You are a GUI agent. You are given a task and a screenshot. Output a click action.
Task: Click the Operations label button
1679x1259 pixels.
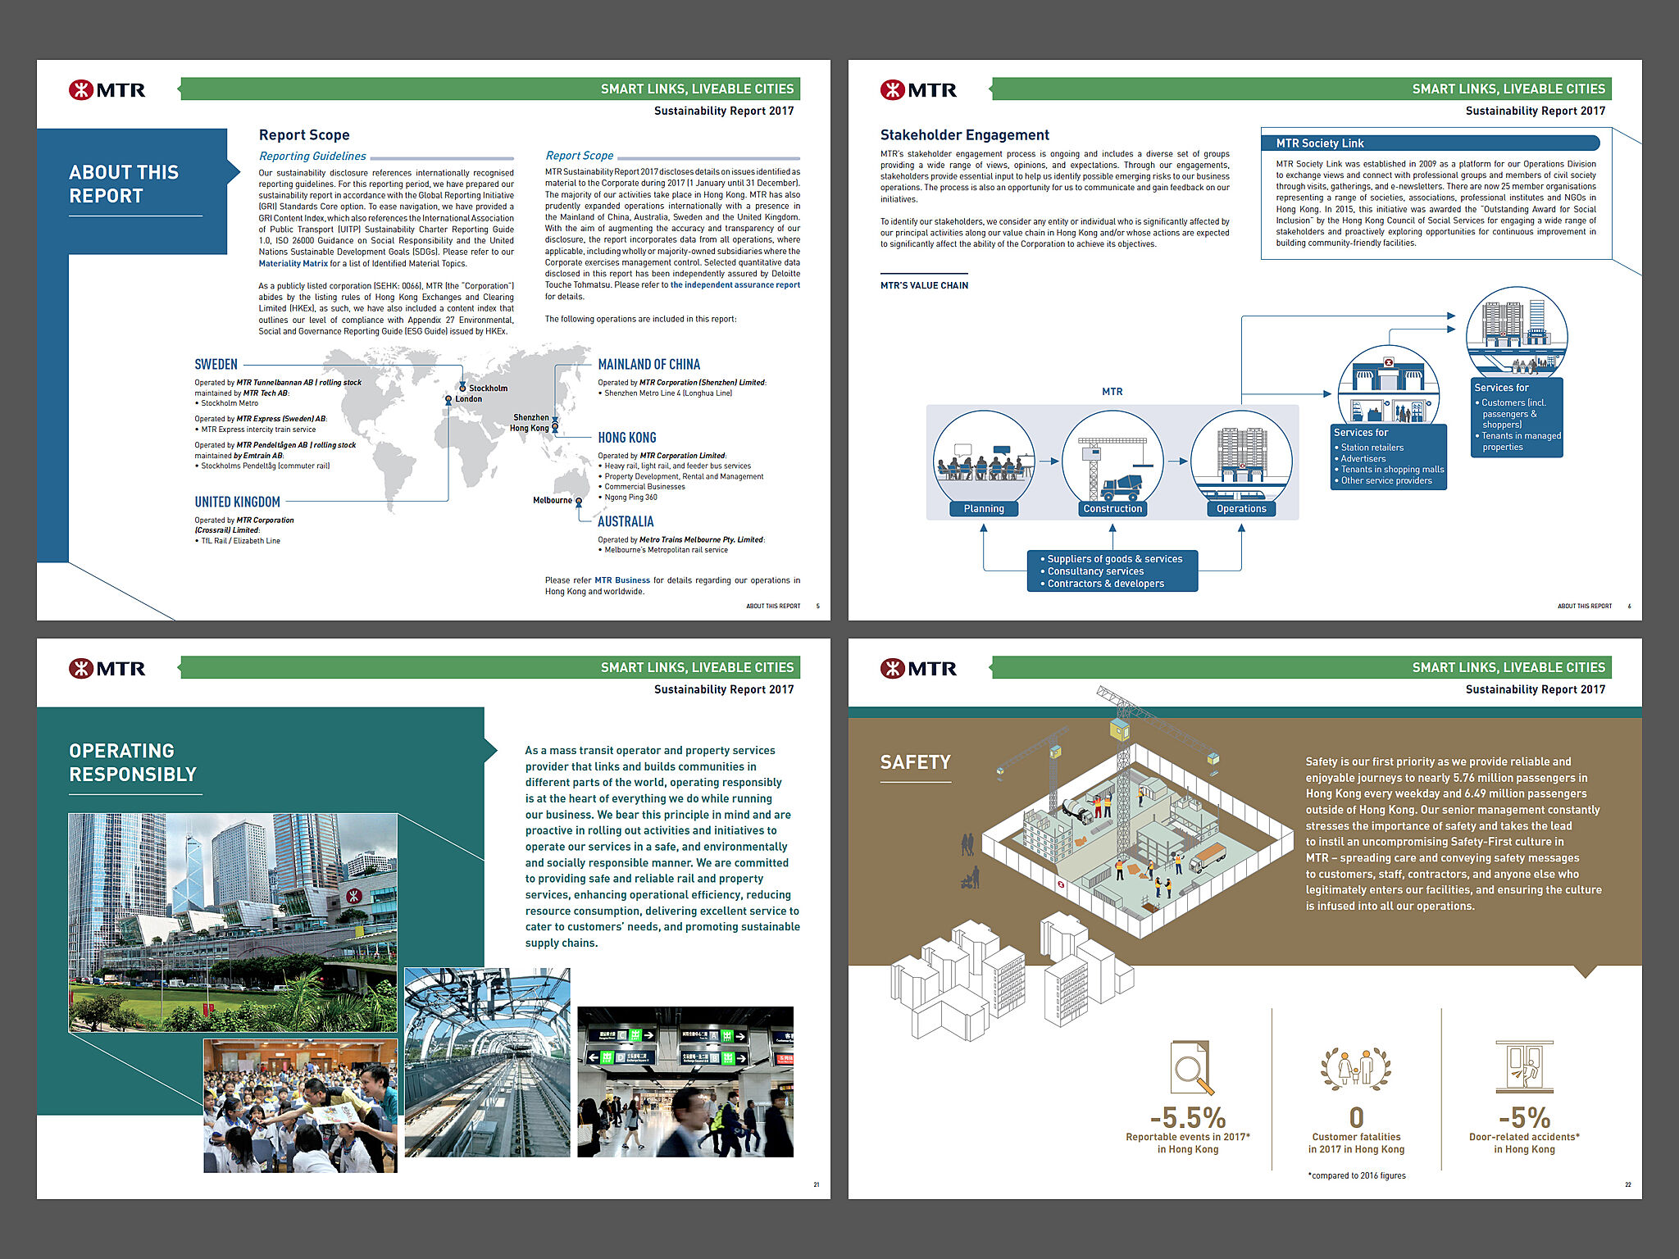1241,509
